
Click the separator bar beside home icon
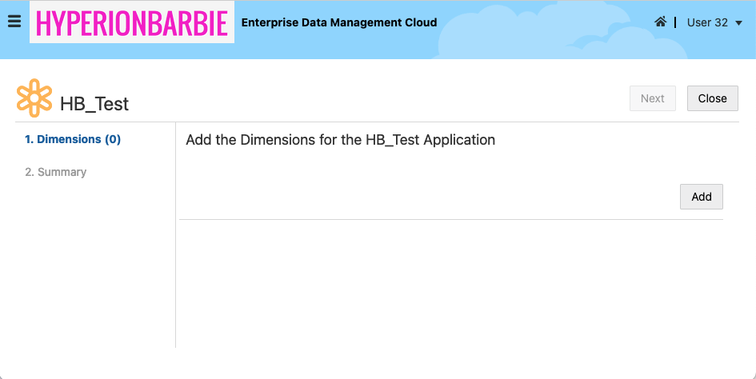coord(674,22)
